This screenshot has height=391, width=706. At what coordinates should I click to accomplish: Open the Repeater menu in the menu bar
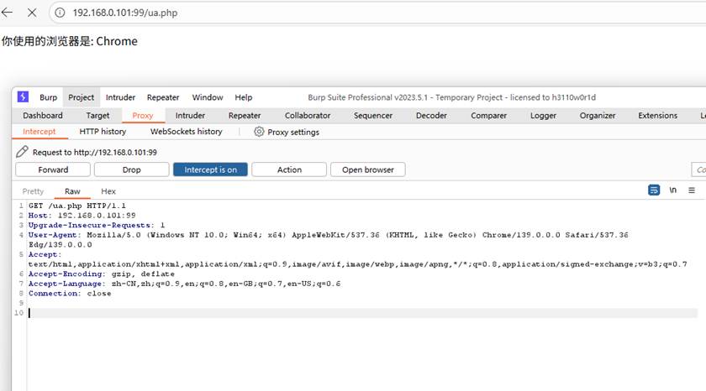click(163, 97)
